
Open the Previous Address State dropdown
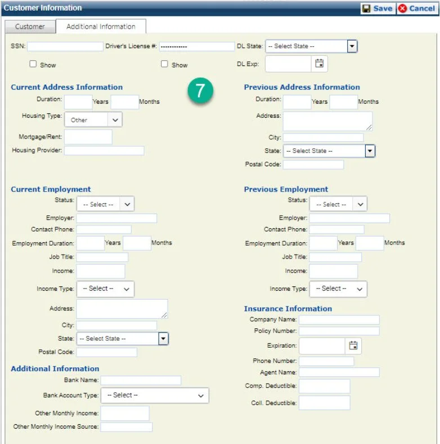click(329, 151)
